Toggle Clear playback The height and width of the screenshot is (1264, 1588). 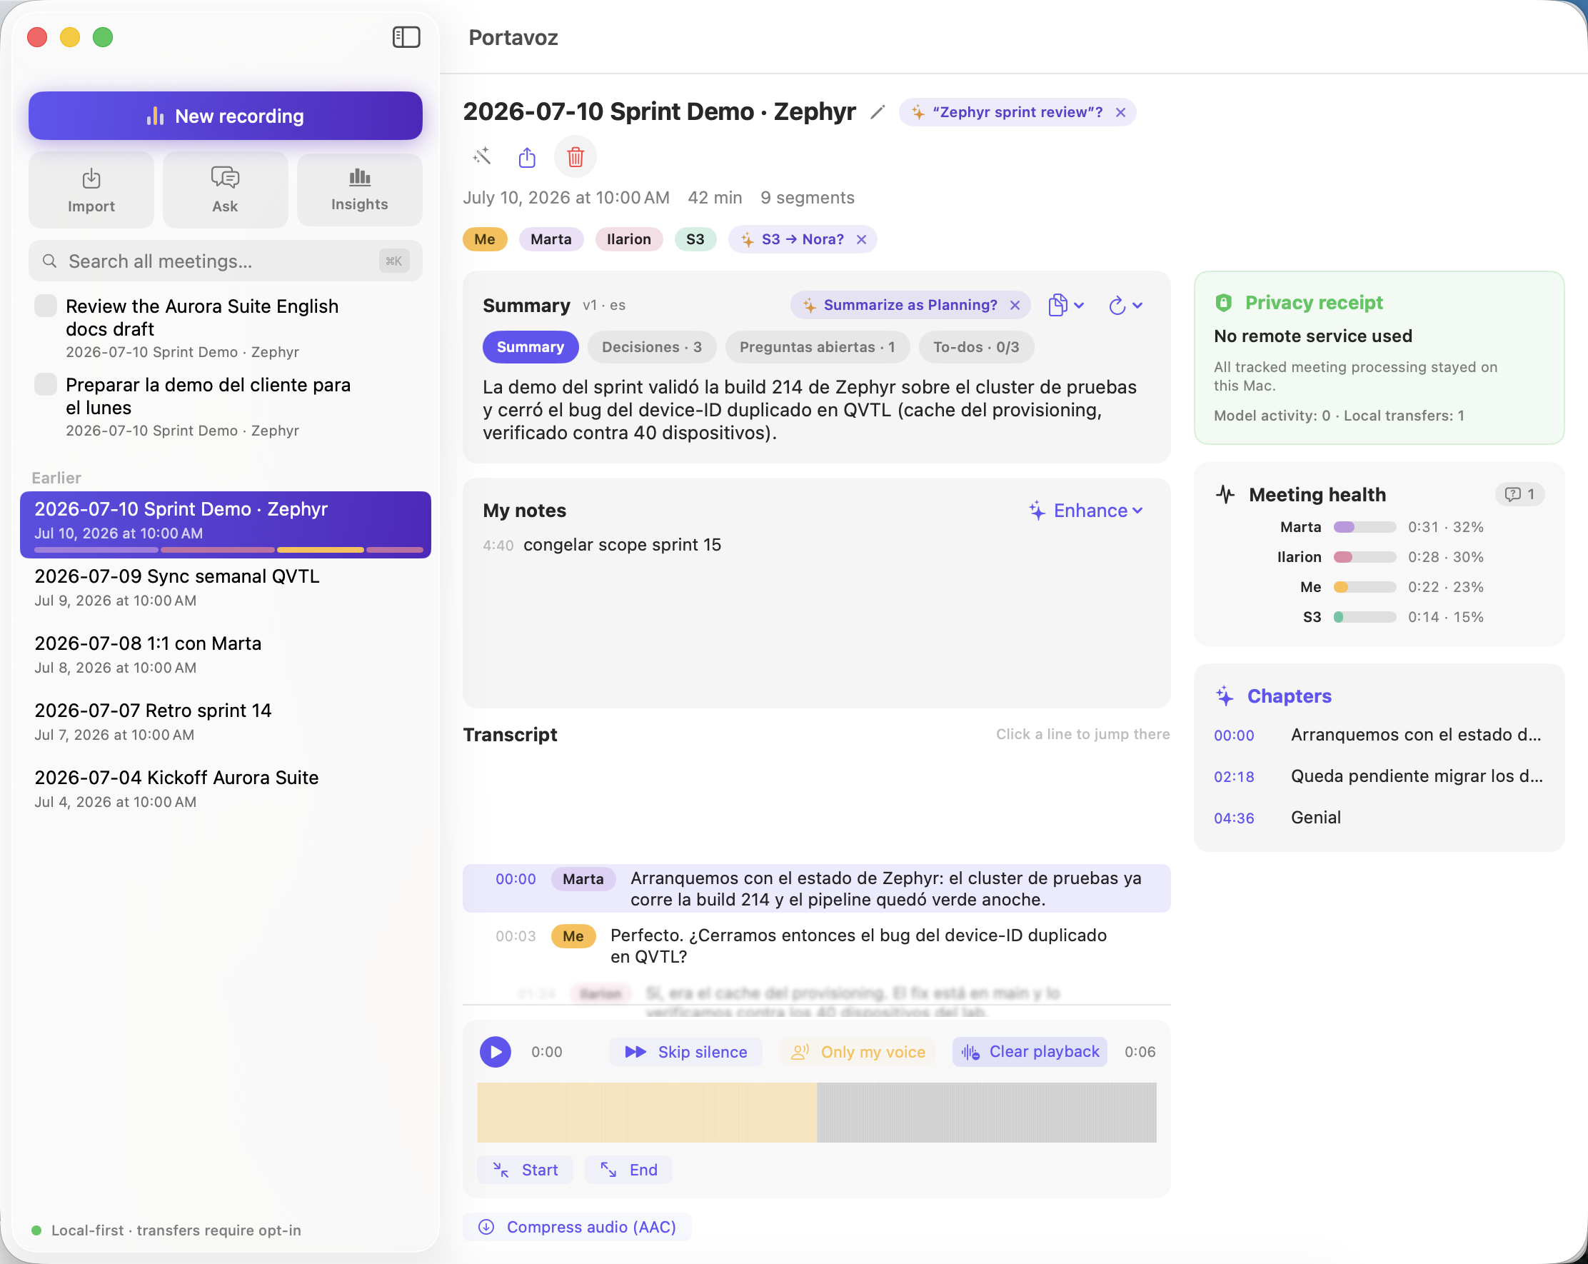[1030, 1052]
